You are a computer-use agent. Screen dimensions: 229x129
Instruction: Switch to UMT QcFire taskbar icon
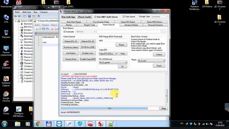[101, 124]
